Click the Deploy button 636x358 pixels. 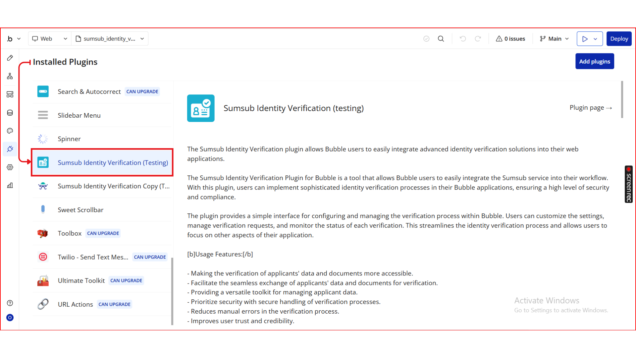pos(619,39)
